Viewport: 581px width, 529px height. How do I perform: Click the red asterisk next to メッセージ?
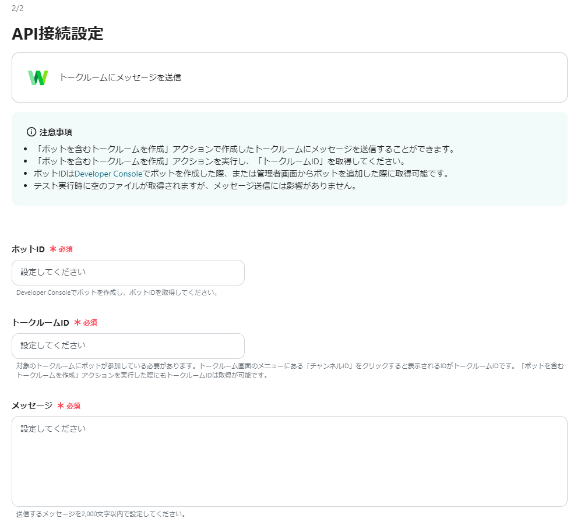coord(61,405)
